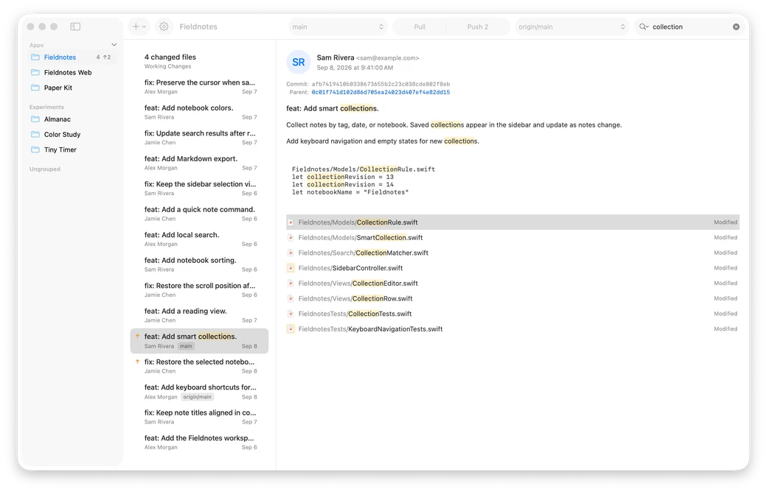Select file KeyboardNavigationTests.swift
The width and height of the screenshot is (767, 492).
click(x=513, y=328)
